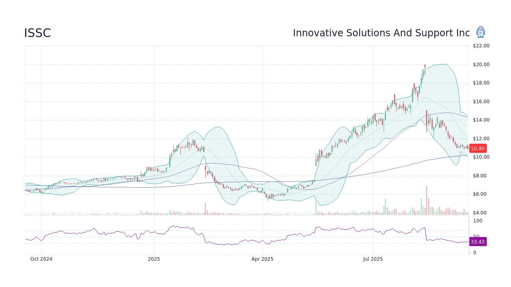Click the Apr 2025 axis label
The width and height of the screenshot is (511, 287).
point(263,259)
